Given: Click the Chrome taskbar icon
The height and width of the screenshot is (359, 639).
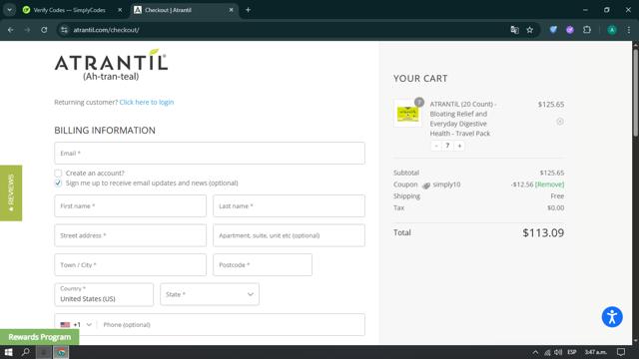Looking at the screenshot, I should [61, 352].
